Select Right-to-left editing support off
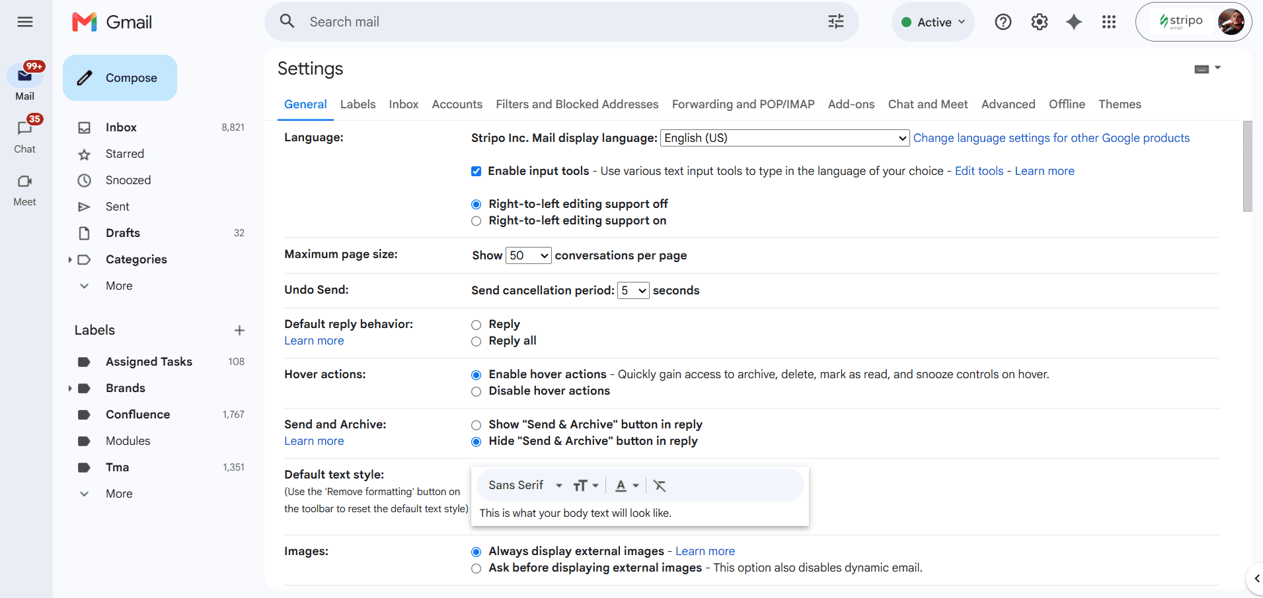 click(x=476, y=204)
